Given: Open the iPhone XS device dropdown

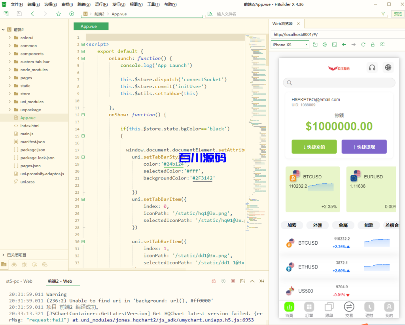Looking at the screenshot, I should pos(290,45).
